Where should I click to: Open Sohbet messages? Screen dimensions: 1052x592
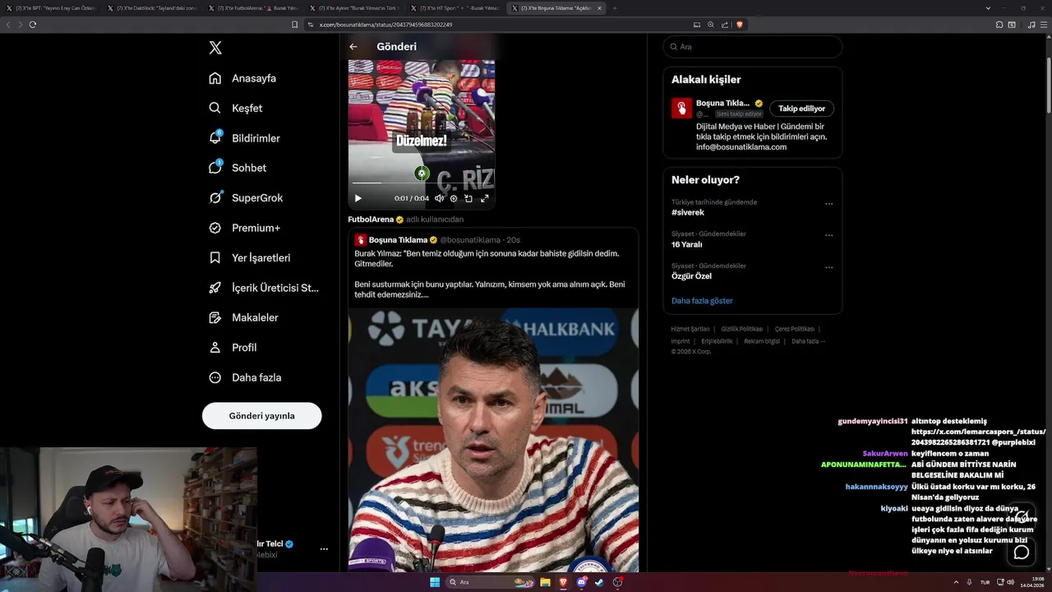(x=238, y=168)
